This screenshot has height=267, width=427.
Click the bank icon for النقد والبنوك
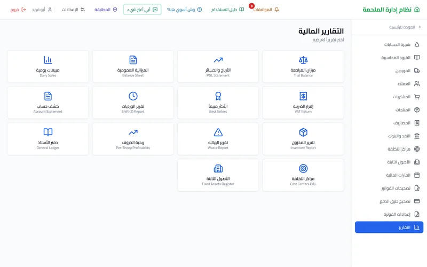pos(417,136)
